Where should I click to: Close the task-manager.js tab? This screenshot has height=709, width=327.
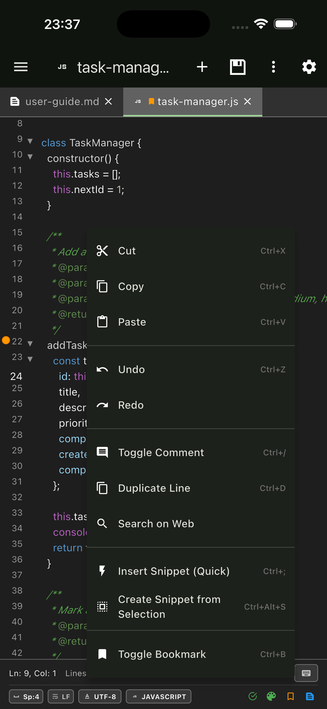click(x=247, y=102)
